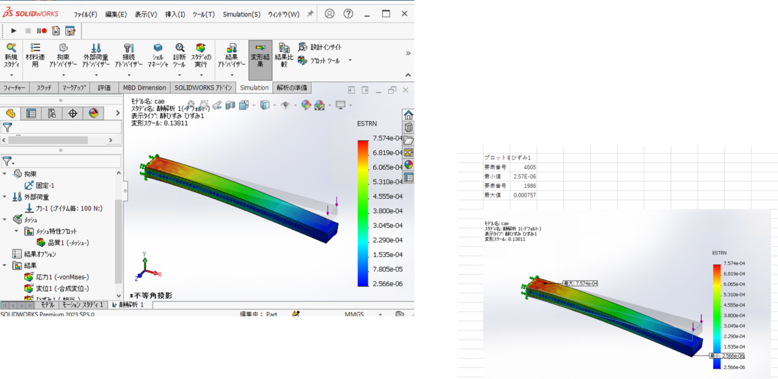Open the プロットツール dropdown
This screenshot has width=778, height=379.
click(x=349, y=59)
